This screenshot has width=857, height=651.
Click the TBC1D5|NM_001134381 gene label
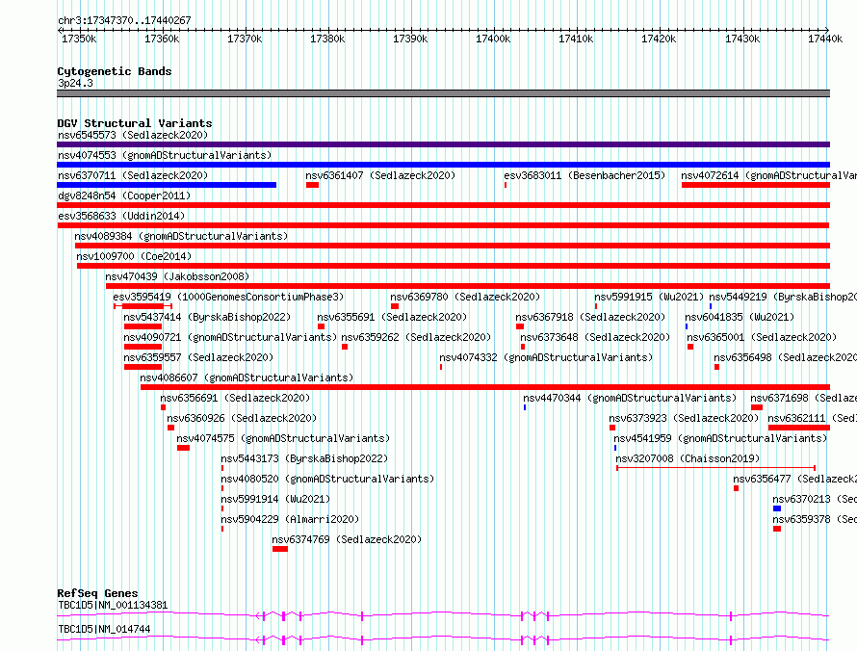(113, 605)
